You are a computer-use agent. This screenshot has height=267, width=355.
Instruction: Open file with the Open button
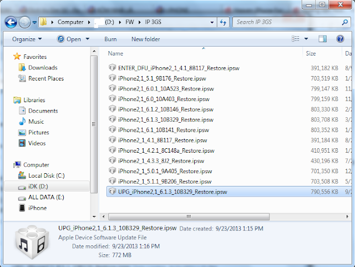point(69,39)
